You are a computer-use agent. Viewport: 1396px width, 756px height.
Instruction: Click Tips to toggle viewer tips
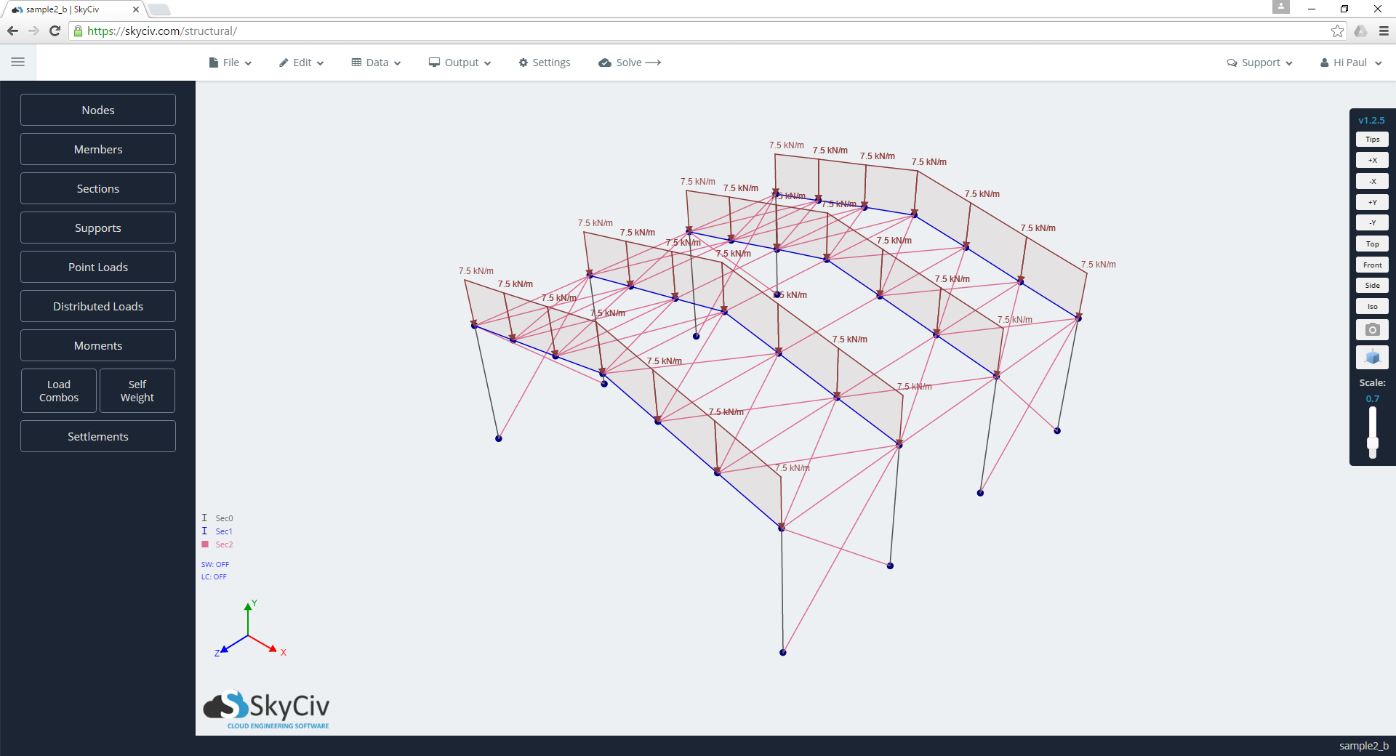click(1372, 139)
